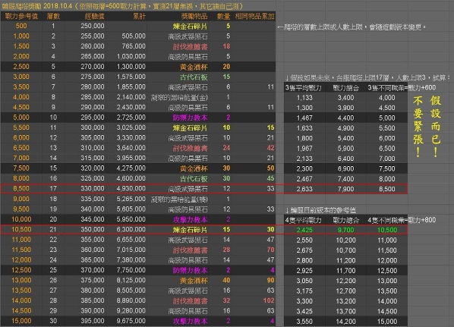Select cumulative cell 1,855,000
The image size is (454, 327).
pyautogui.click(x=131, y=86)
